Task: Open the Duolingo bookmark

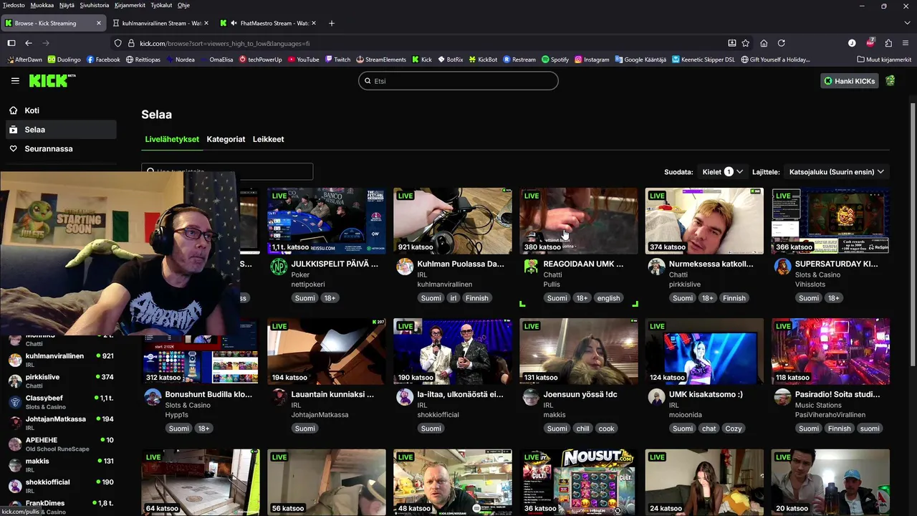Action: click(x=64, y=59)
